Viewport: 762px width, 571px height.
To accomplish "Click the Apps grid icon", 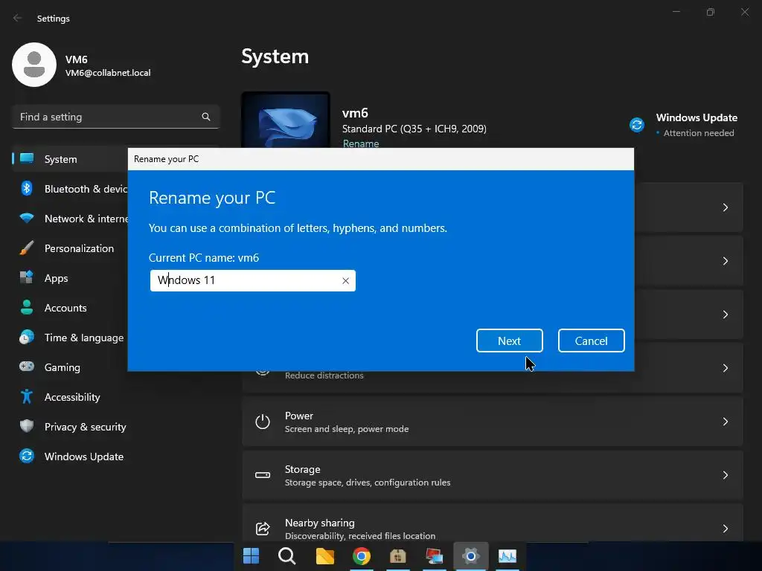I will tap(27, 277).
